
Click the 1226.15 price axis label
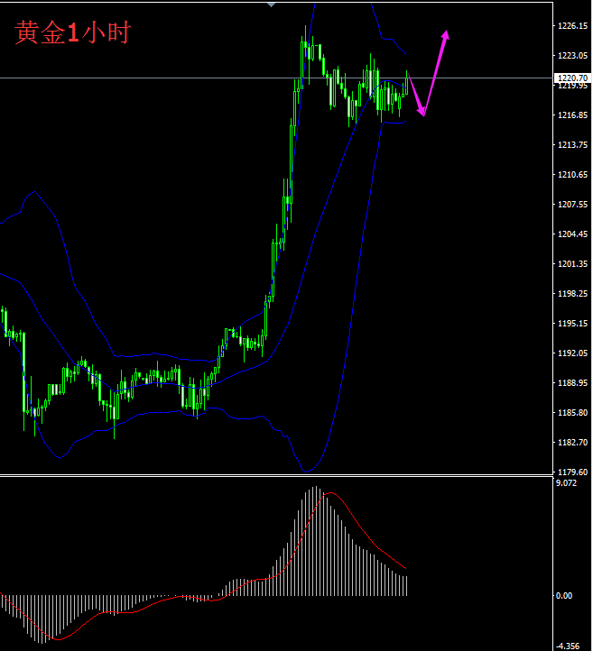coord(572,26)
